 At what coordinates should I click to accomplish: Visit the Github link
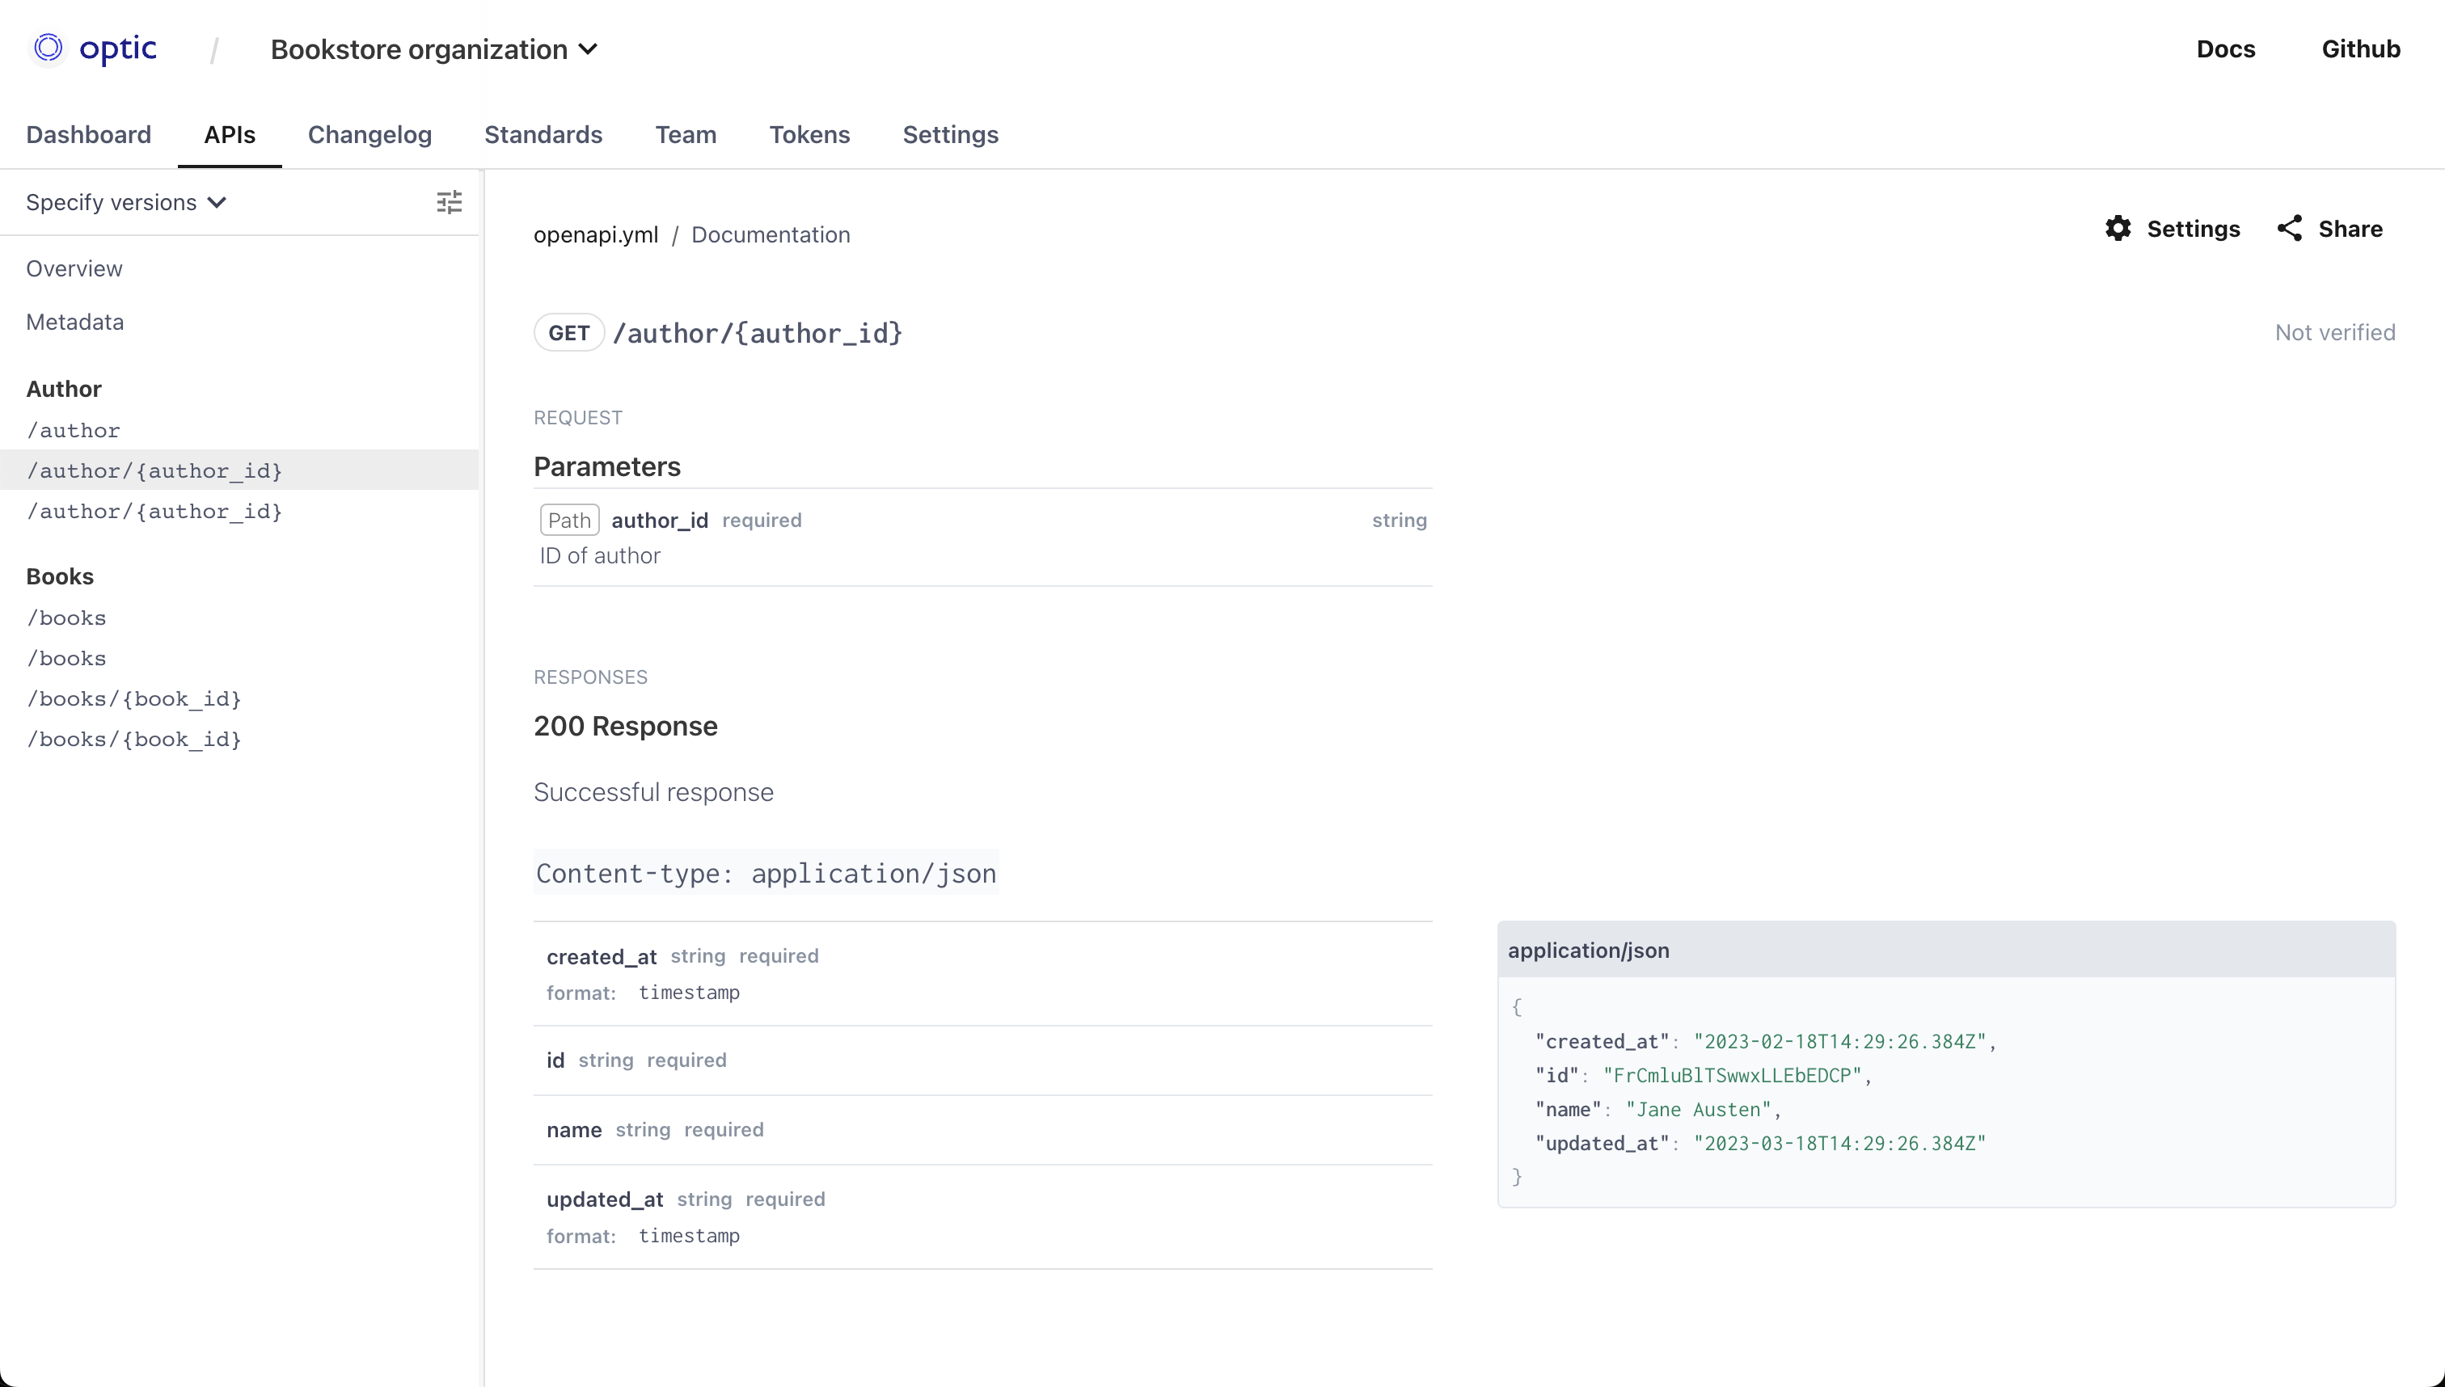pyautogui.click(x=2360, y=48)
